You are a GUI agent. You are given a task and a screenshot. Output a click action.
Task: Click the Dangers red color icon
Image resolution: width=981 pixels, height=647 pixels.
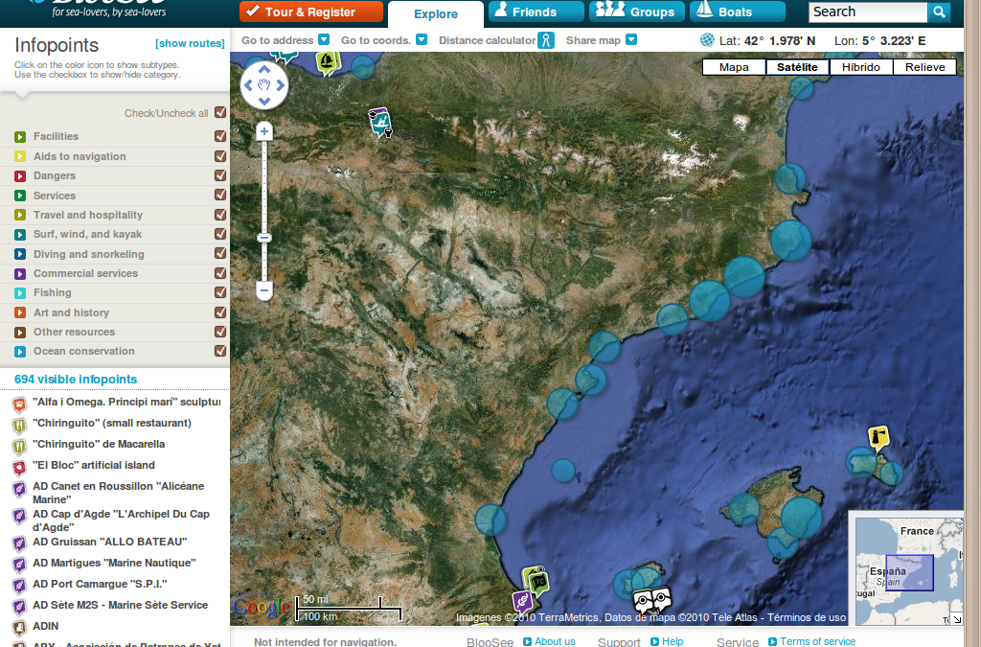[x=20, y=176]
